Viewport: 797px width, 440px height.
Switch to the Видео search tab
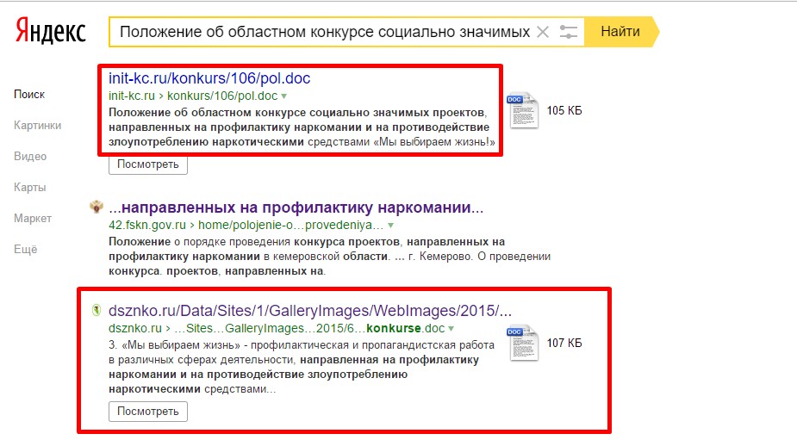30,157
